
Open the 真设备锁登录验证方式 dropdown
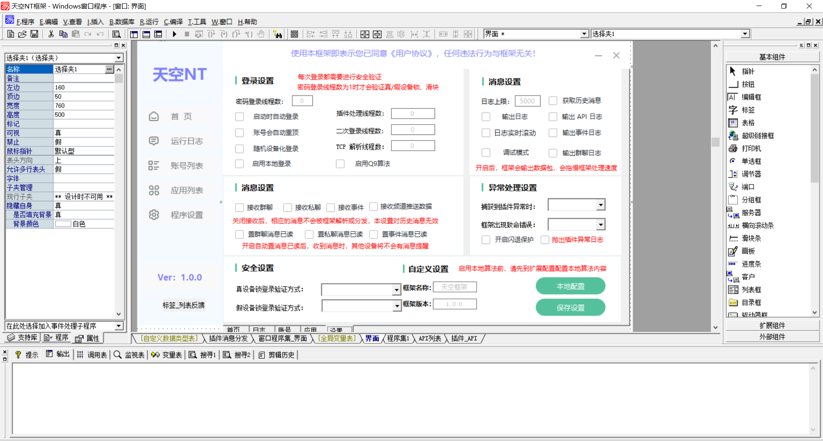pyautogui.click(x=395, y=289)
